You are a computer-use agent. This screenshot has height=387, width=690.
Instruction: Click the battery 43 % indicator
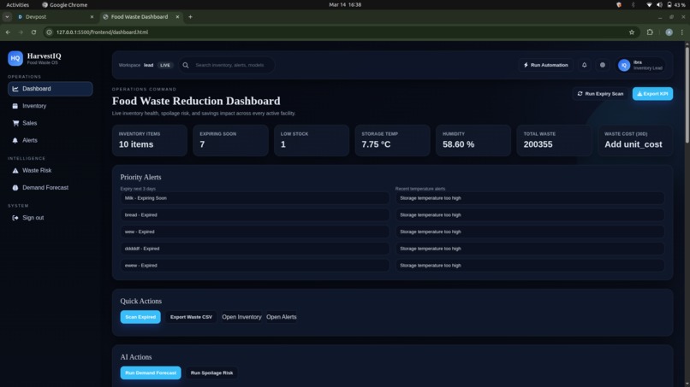point(676,5)
